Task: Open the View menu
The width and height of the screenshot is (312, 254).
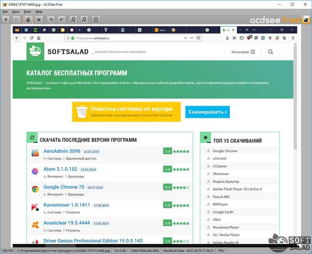Action: tap(15, 12)
